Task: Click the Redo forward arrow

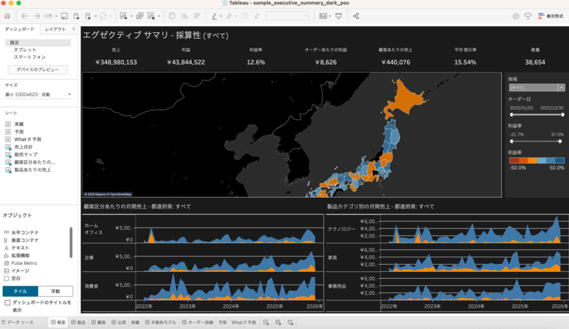Action: pos(37,16)
